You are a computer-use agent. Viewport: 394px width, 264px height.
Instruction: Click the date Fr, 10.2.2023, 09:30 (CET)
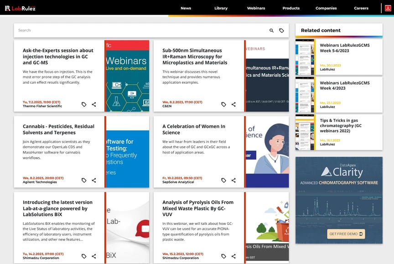(x=182, y=178)
